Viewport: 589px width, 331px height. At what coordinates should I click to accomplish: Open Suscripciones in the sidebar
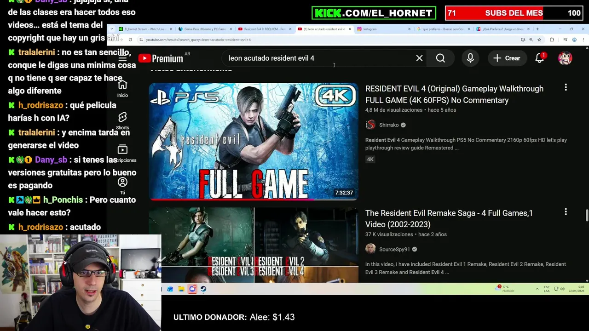click(122, 154)
